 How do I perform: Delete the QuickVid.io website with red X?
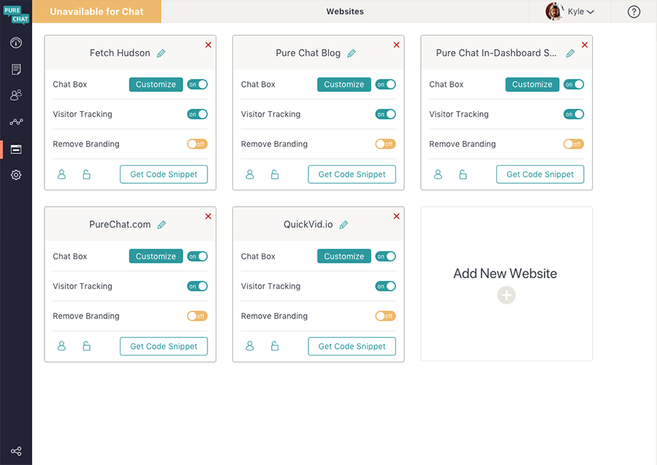[396, 216]
